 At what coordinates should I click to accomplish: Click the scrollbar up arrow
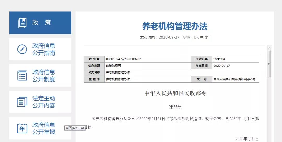[x=269, y=48]
